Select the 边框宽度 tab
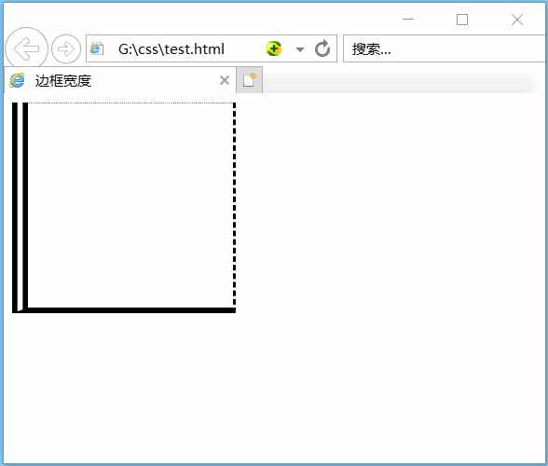The height and width of the screenshot is (466, 548). pyautogui.click(x=120, y=80)
